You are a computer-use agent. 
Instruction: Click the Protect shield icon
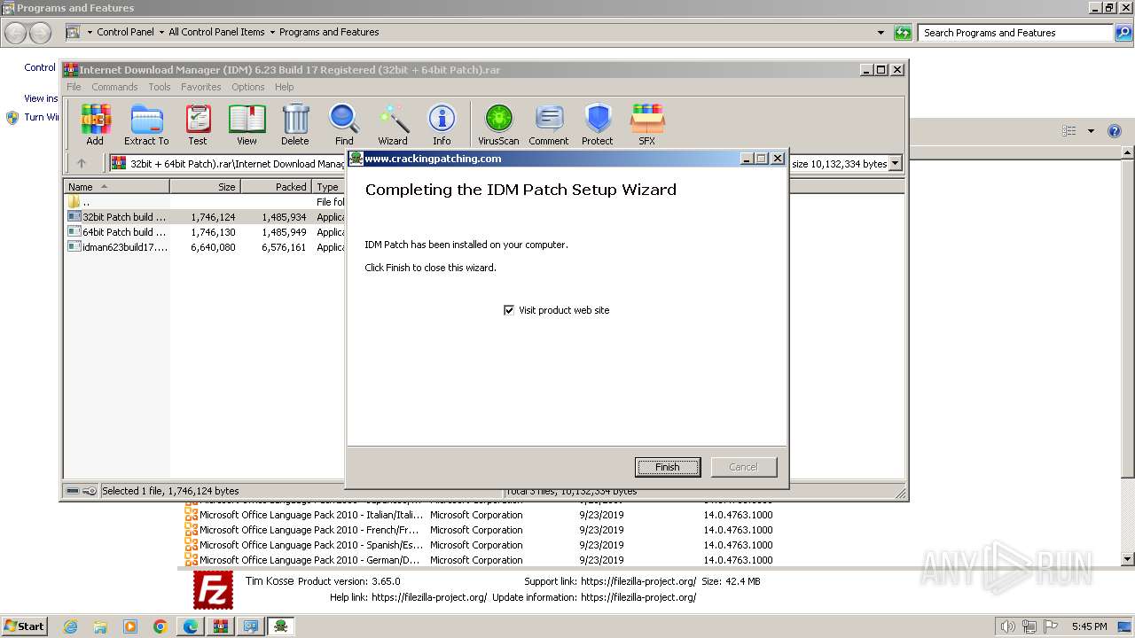pyautogui.click(x=598, y=124)
